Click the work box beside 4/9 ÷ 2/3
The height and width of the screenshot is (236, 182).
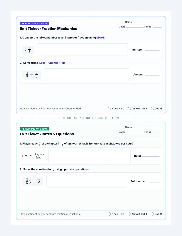coord(87,75)
